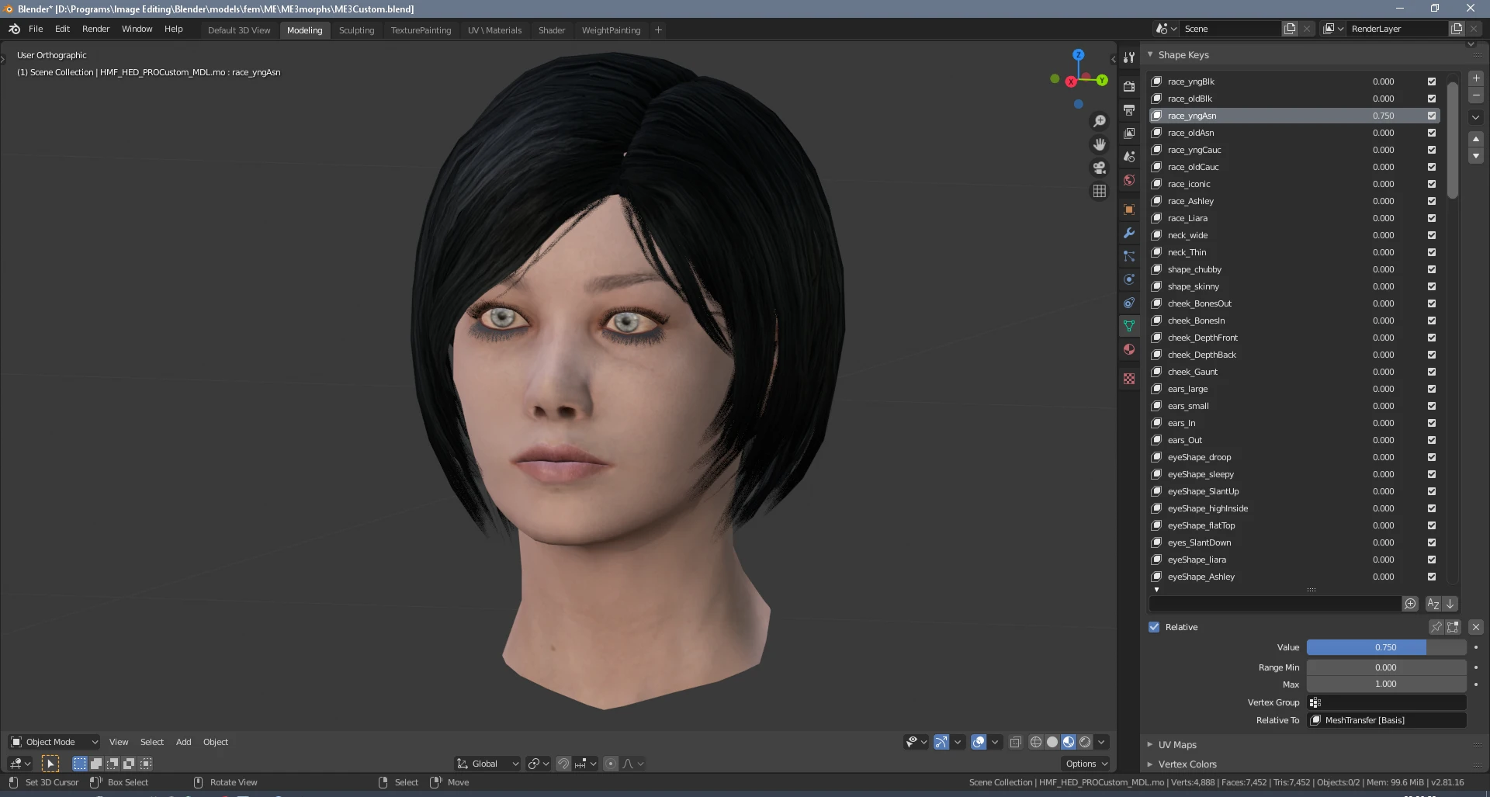Toggle viewport gizmos display button

pos(941,742)
